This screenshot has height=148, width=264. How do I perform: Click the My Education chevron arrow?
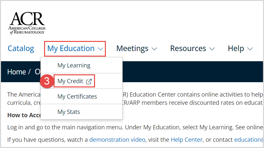click(101, 49)
